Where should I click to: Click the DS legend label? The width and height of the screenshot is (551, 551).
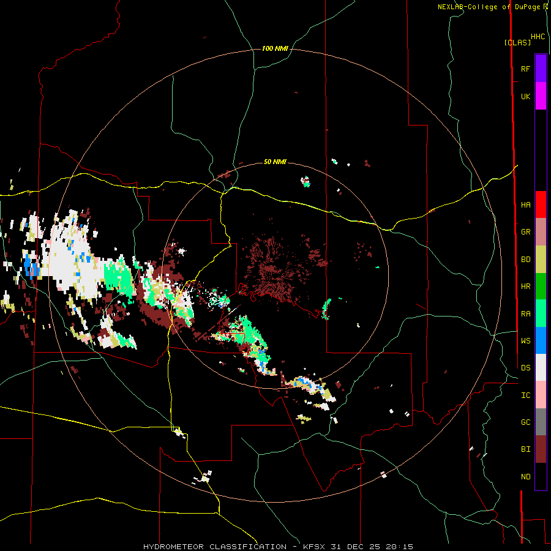point(525,368)
